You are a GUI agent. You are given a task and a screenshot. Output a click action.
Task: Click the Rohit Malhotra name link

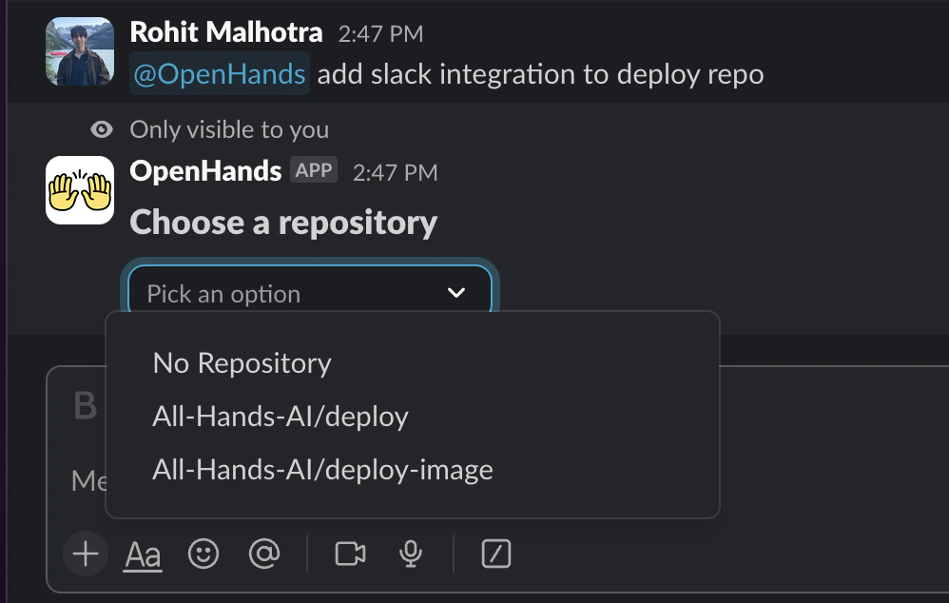225,31
